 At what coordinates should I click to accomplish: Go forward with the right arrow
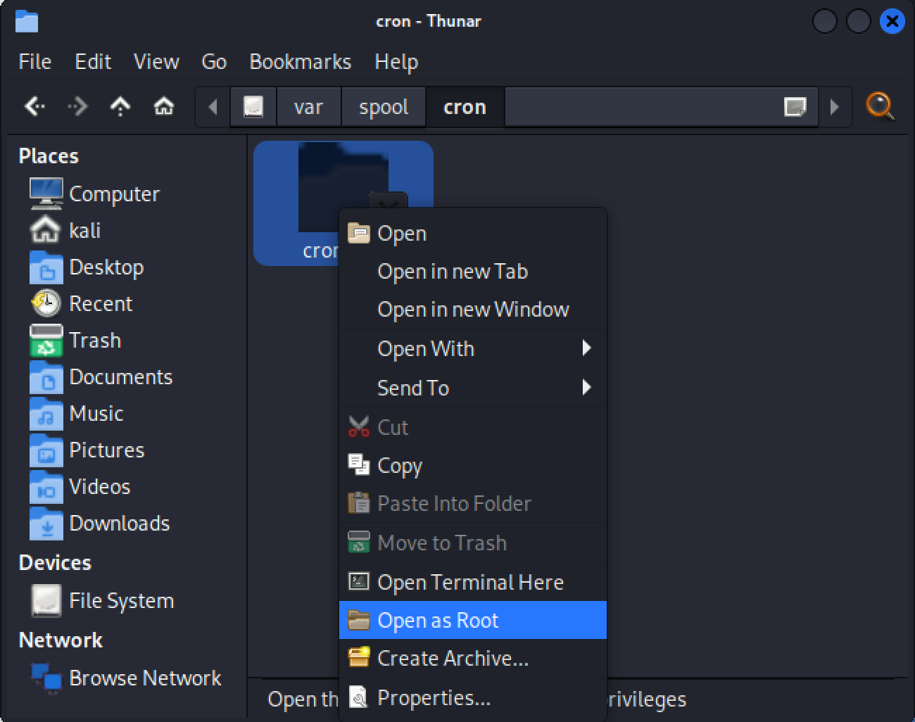point(77,107)
